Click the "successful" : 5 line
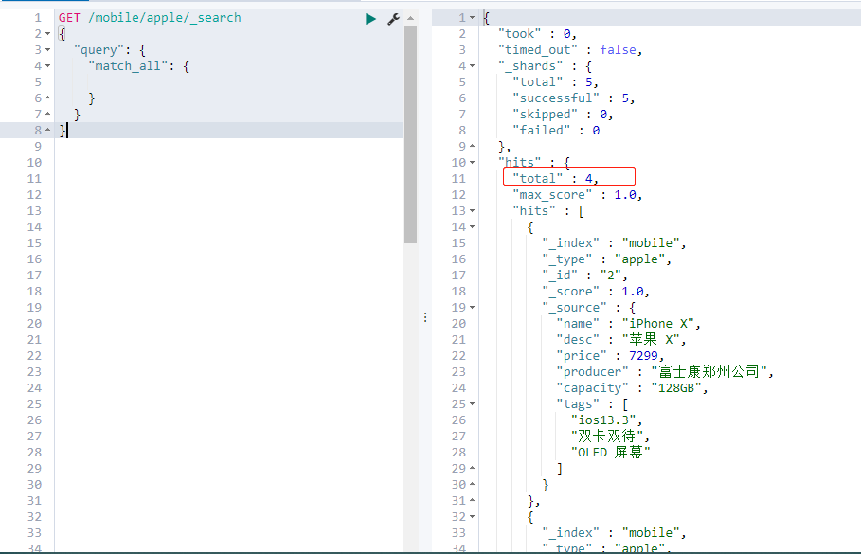Viewport: 861px width, 554px height. pyautogui.click(x=574, y=98)
